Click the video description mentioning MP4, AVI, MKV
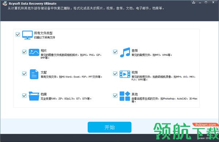 tap(164, 78)
